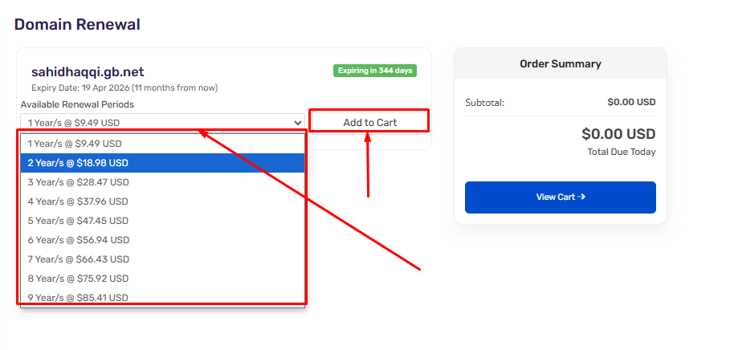Click the Add to Cart button

pyautogui.click(x=369, y=122)
